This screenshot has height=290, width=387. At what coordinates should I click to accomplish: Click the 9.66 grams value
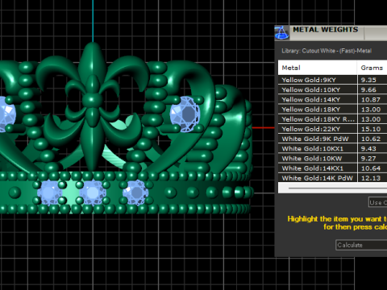point(368,90)
